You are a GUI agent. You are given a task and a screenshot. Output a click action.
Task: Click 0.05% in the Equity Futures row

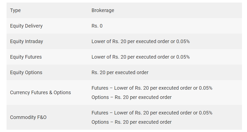point(183,57)
